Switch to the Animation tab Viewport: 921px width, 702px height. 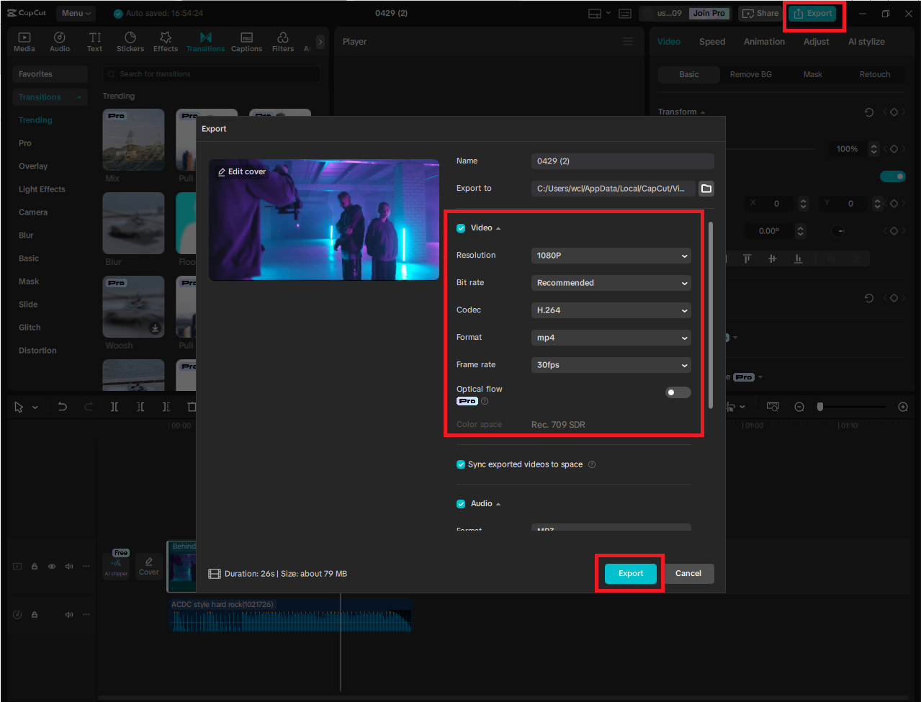click(764, 42)
